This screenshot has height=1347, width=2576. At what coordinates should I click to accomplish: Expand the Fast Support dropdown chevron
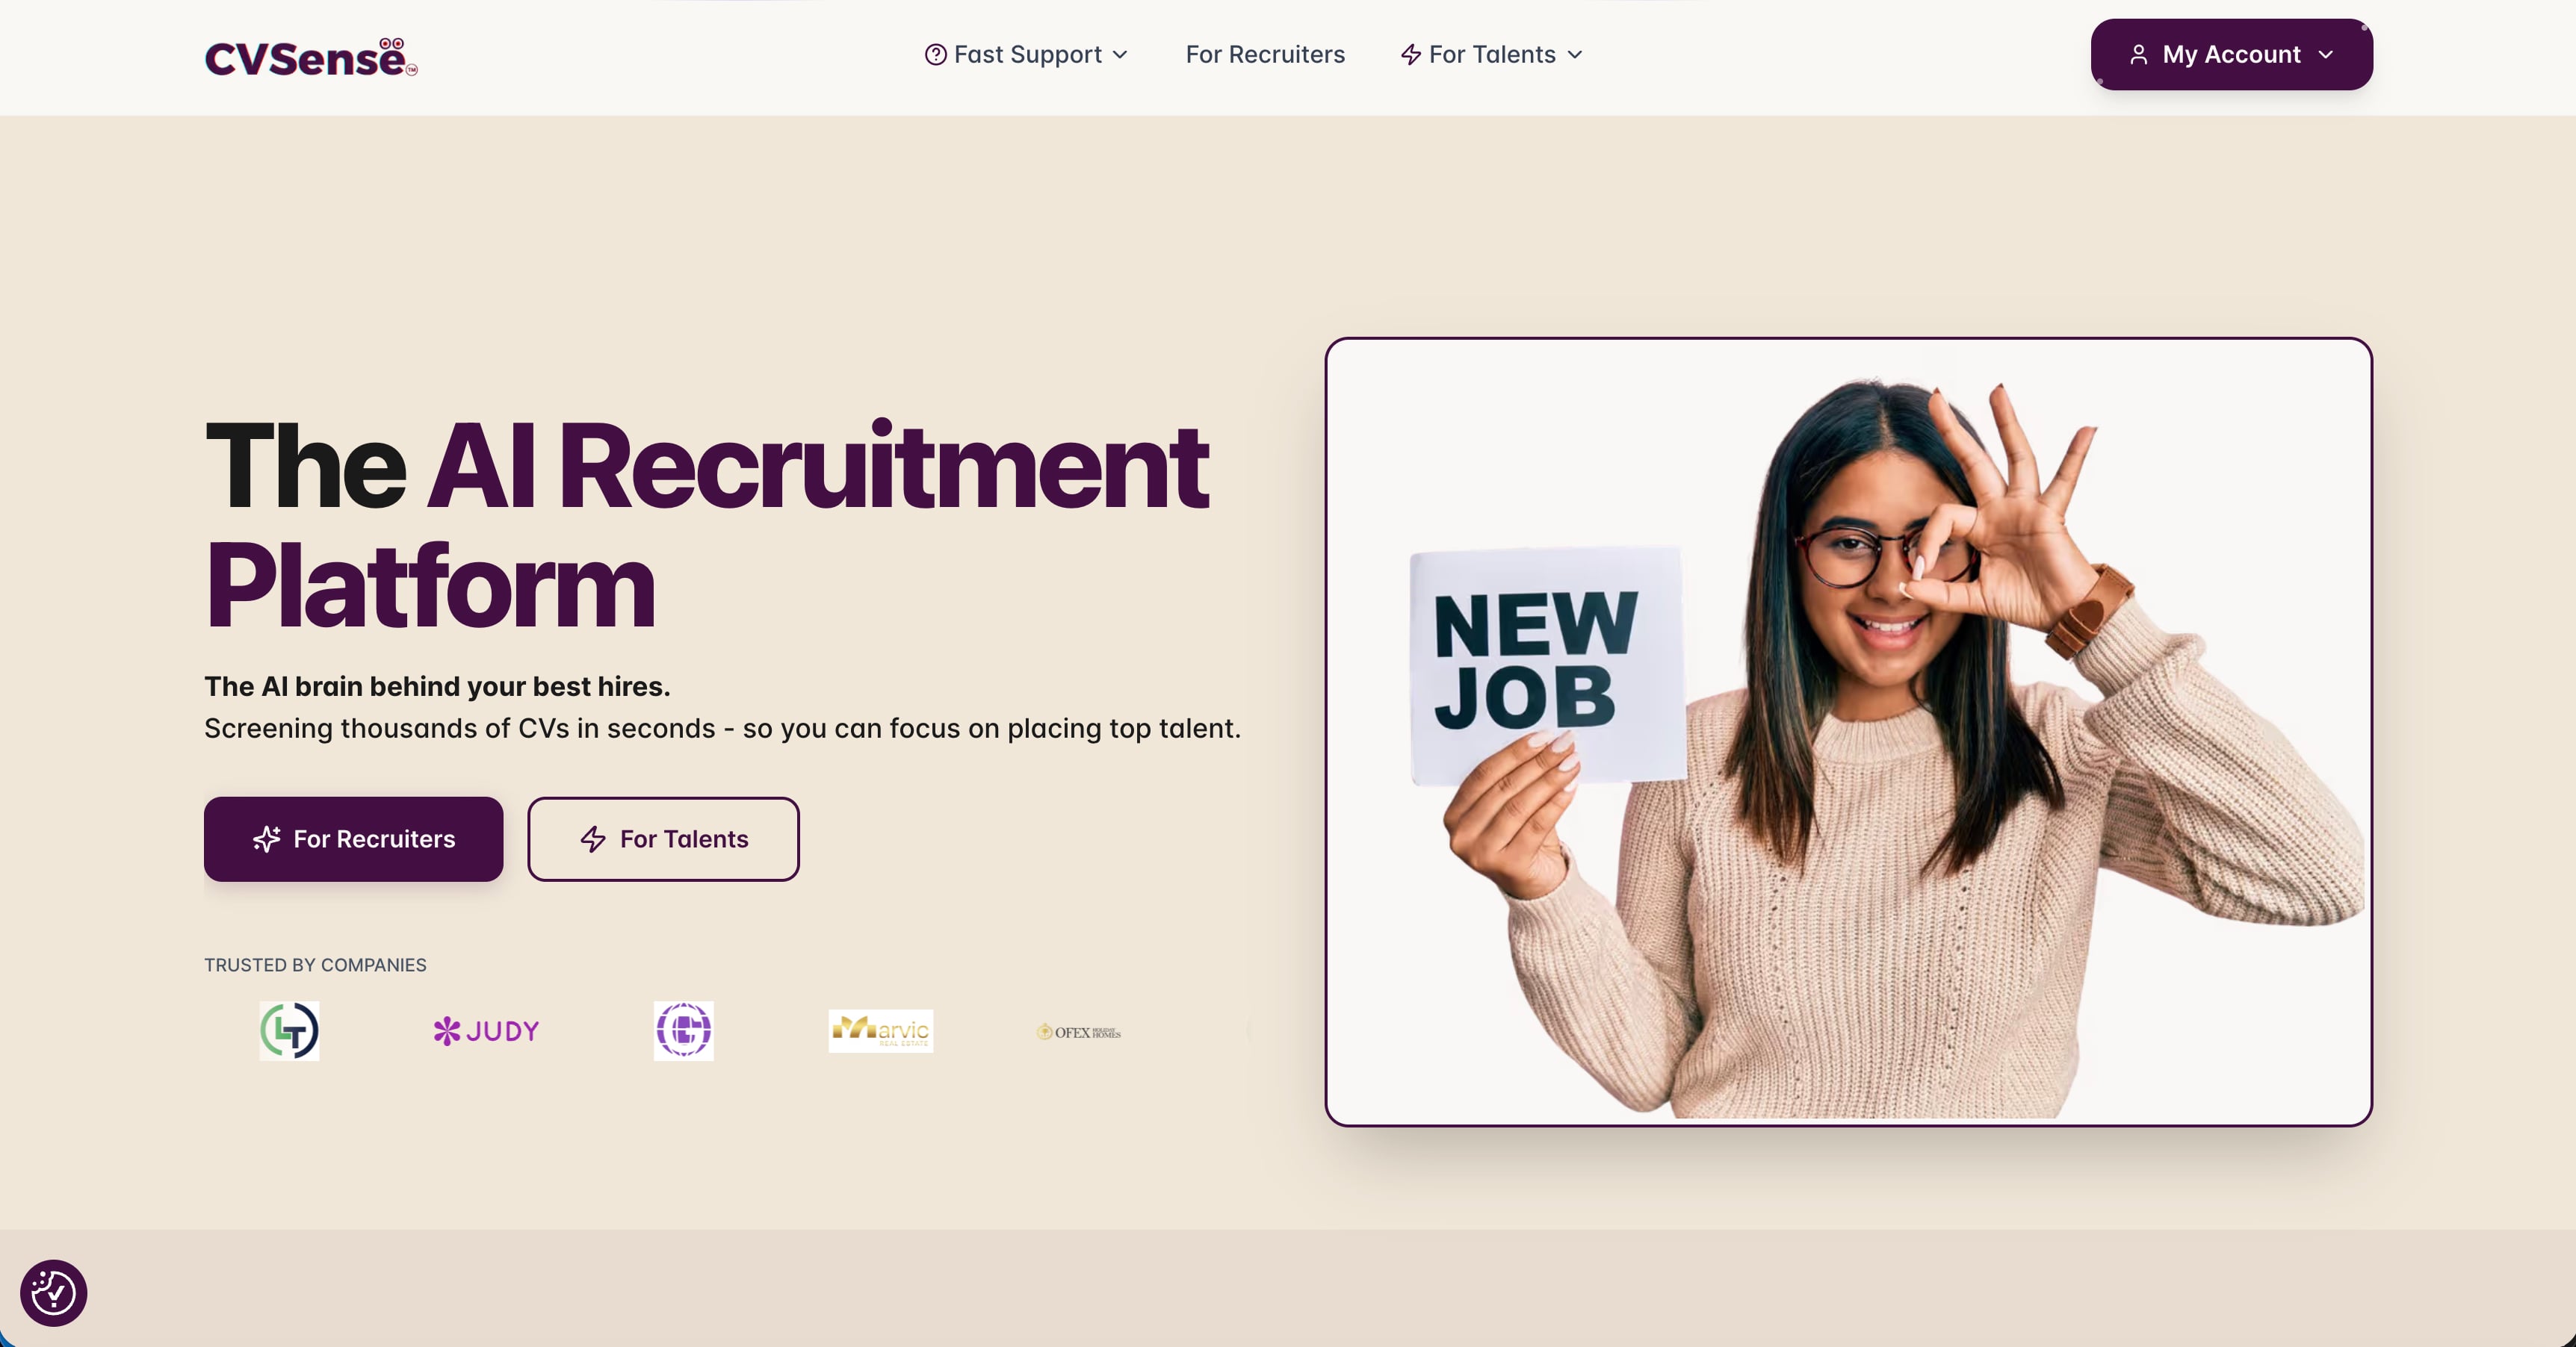[x=1120, y=55]
